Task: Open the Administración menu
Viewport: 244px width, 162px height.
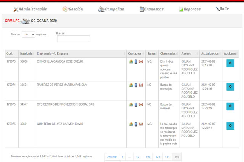Action: point(30,9)
